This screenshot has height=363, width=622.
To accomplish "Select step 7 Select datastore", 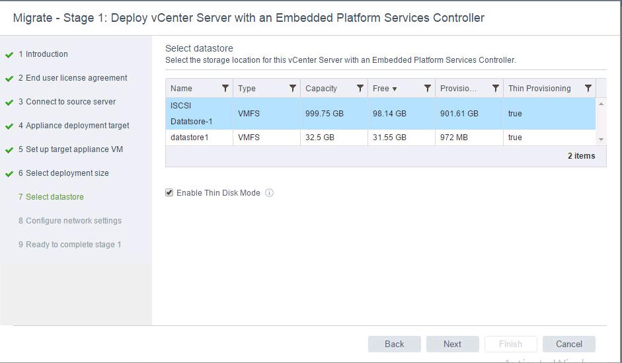I will click(x=51, y=197).
